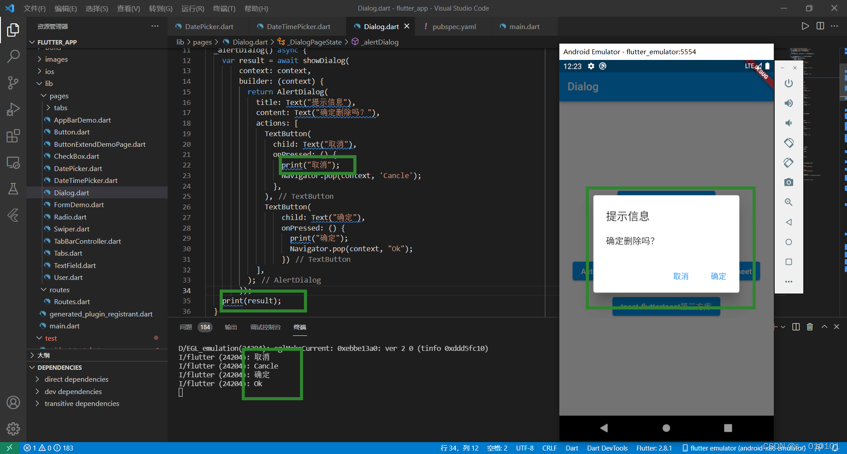Viewport: 847px width, 454px height.
Task: Click _DialogPageState in breadcrumb
Action: [x=315, y=42]
